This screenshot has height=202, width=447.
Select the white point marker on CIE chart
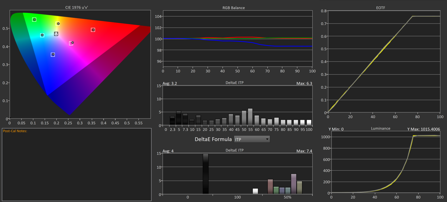(56, 34)
